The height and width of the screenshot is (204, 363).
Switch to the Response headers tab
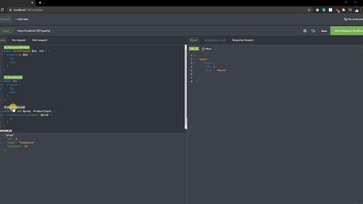243,40
